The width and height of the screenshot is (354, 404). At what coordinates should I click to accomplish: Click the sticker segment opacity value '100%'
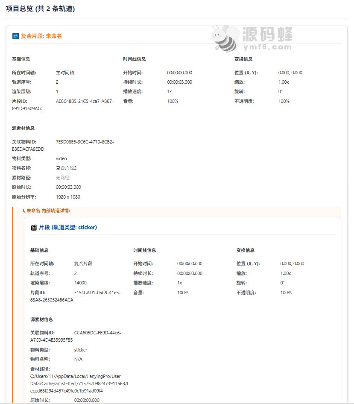(x=286, y=293)
